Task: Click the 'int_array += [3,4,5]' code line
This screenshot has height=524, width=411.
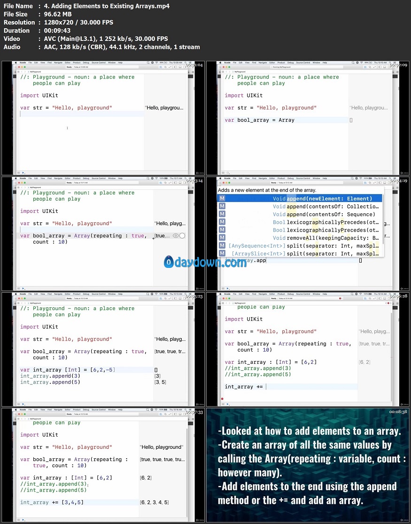Action: pyautogui.click(x=52, y=502)
